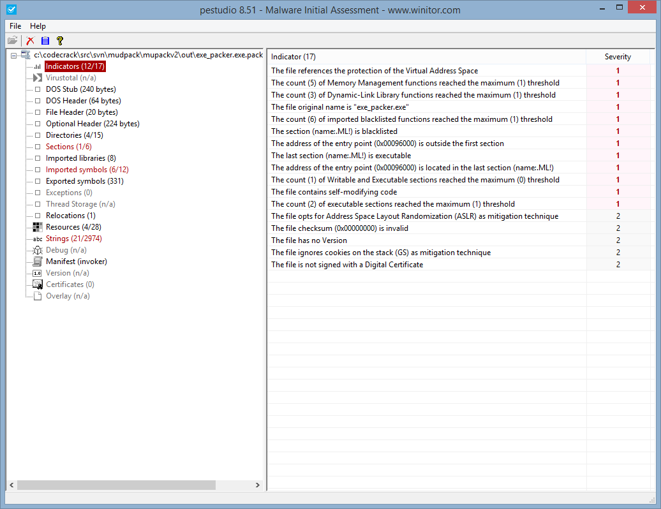The image size is (661, 509).
Task: Select Strings (21/2974) in the tree
Action: [x=74, y=239]
